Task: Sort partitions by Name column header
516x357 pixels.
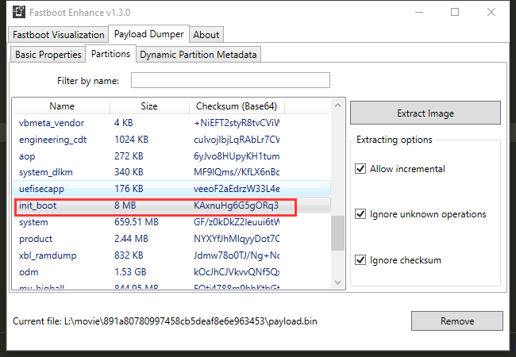Action: tap(62, 106)
